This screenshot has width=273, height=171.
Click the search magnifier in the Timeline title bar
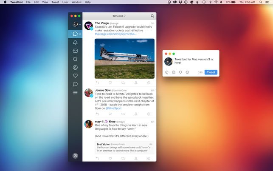[x=152, y=16]
